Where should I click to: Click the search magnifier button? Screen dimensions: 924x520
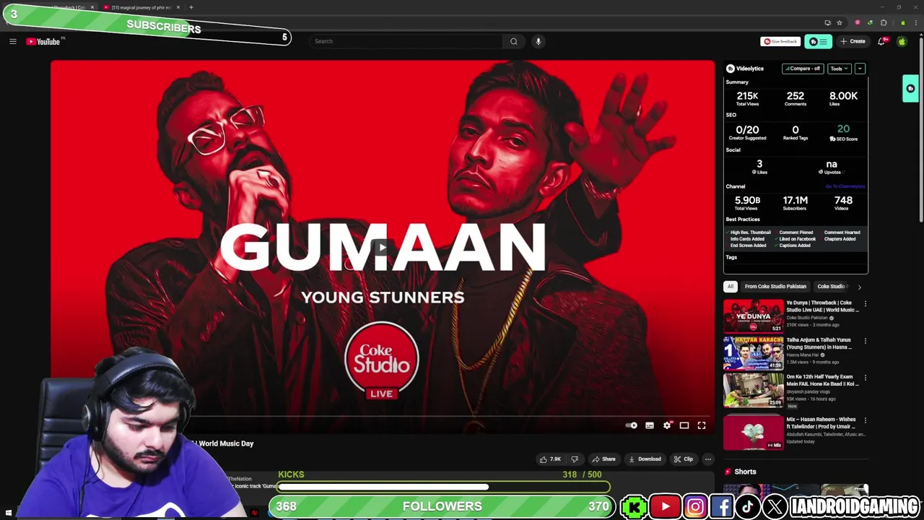pyautogui.click(x=513, y=41)
